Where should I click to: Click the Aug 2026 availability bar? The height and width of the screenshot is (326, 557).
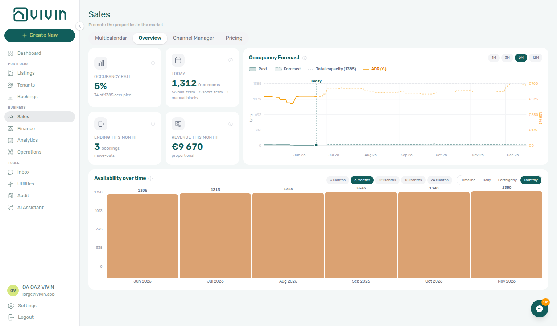point(288,235)
